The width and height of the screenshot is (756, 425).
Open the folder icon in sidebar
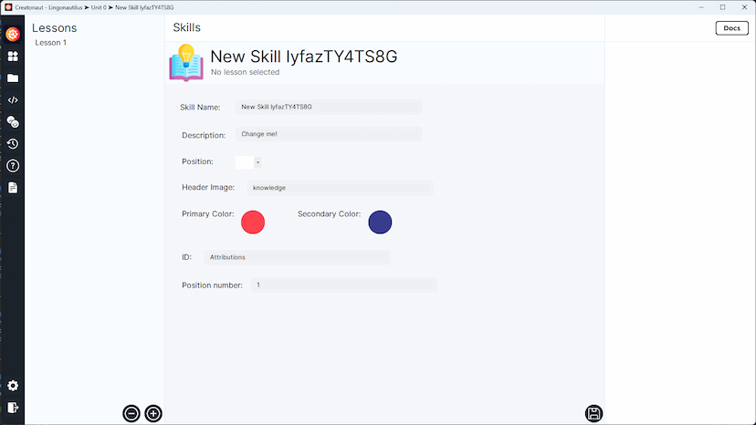click(x=13, y=78)
